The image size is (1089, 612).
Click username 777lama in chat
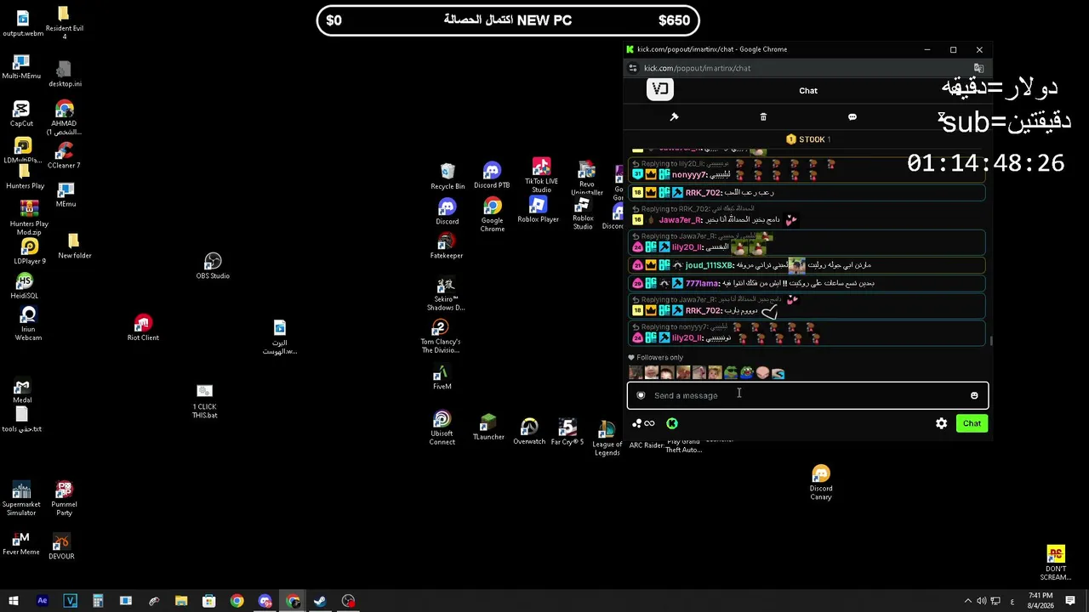tap(702, 283)
